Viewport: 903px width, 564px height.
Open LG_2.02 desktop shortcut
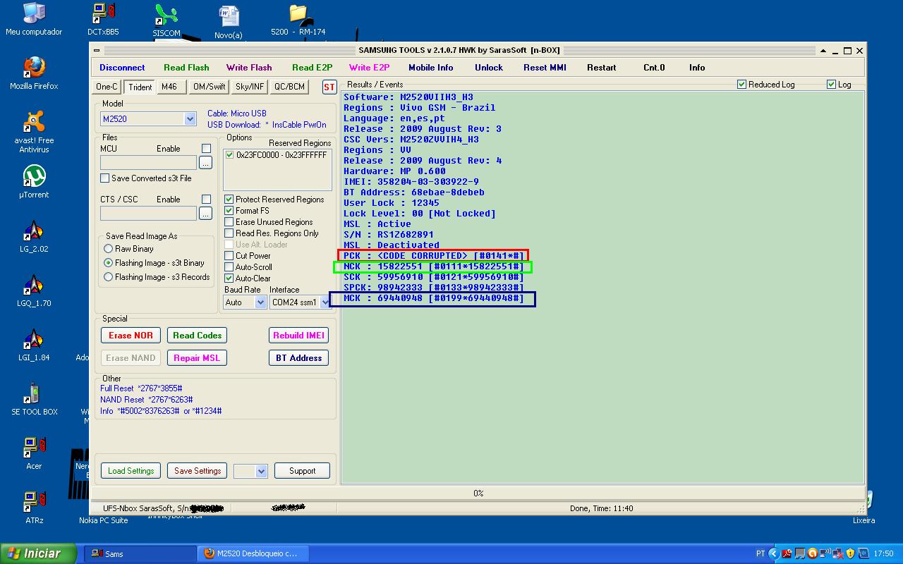click(x=33, y=236)
